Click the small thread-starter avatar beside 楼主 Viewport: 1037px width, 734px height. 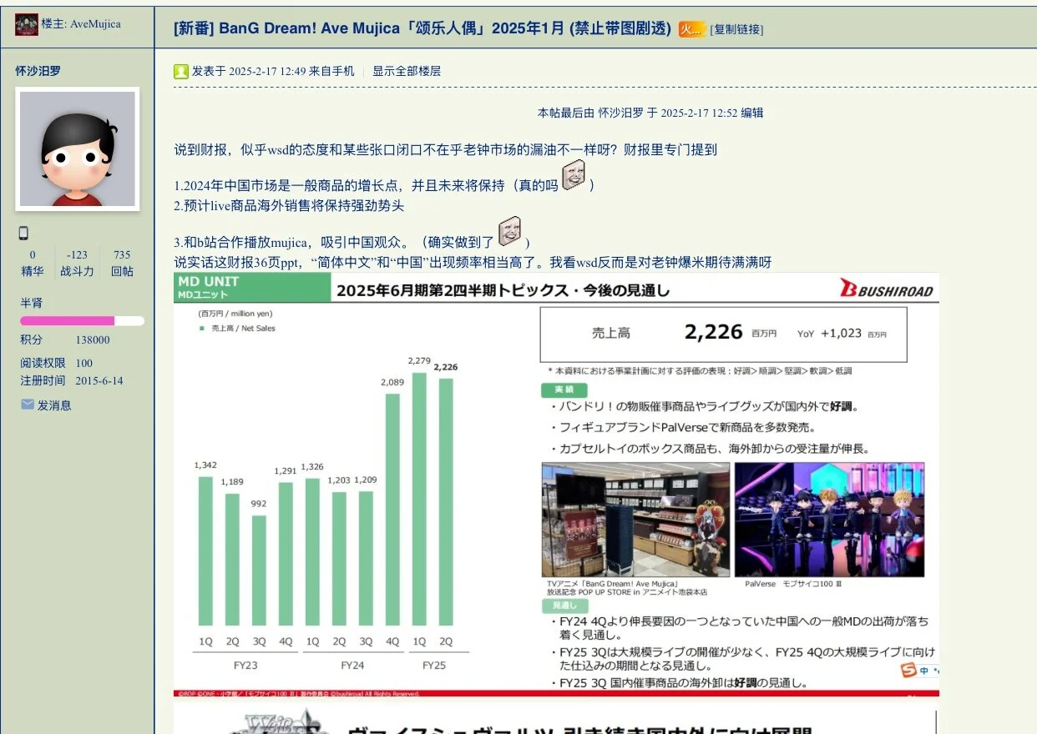click(x=27, y=25)
